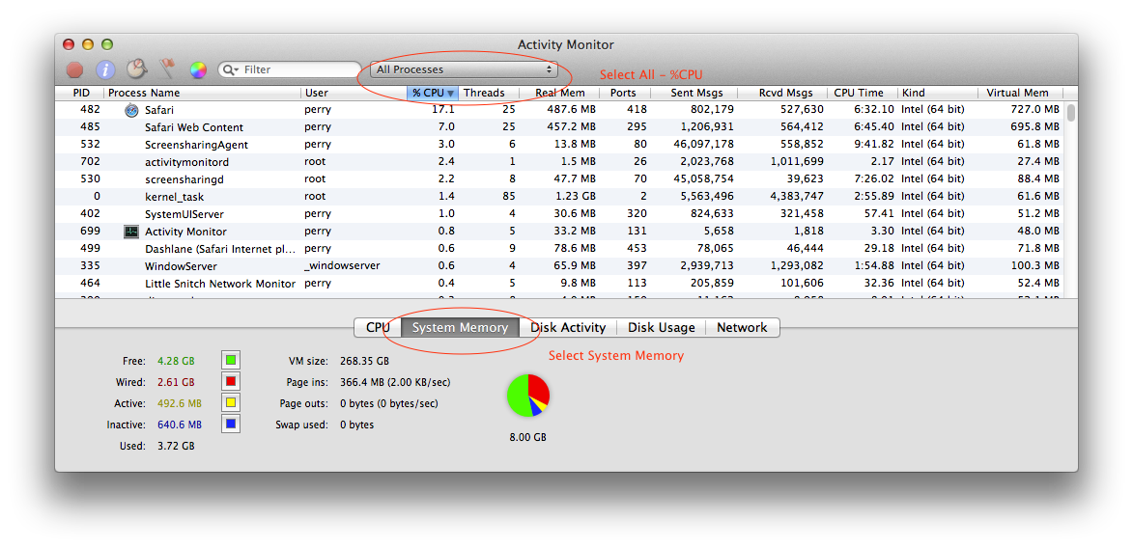
Task: Click the 640.6 MB Inactive value
Action: (x=180, y=425)
